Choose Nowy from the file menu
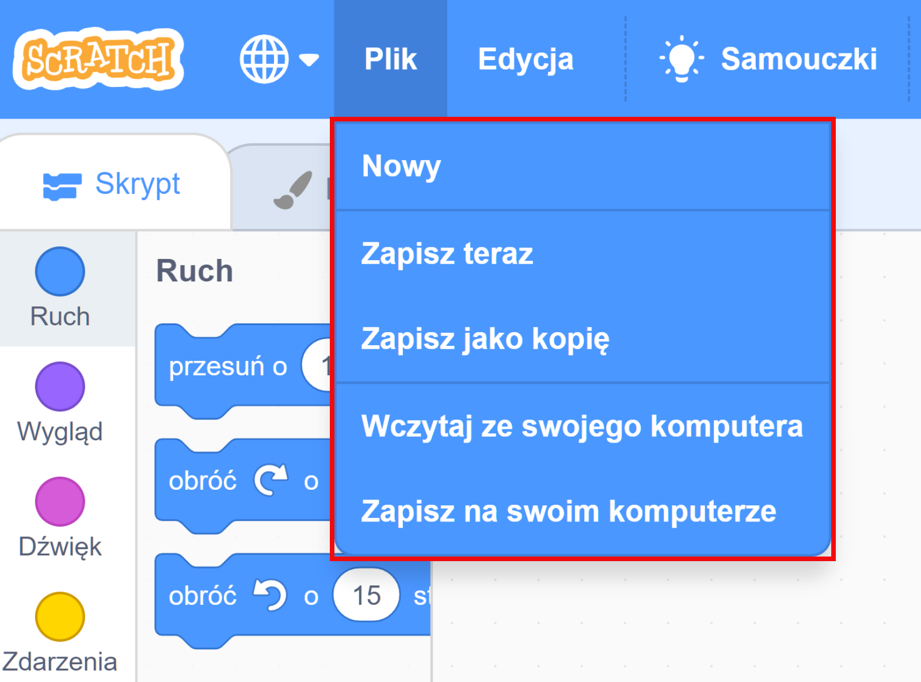 [401, 166]
